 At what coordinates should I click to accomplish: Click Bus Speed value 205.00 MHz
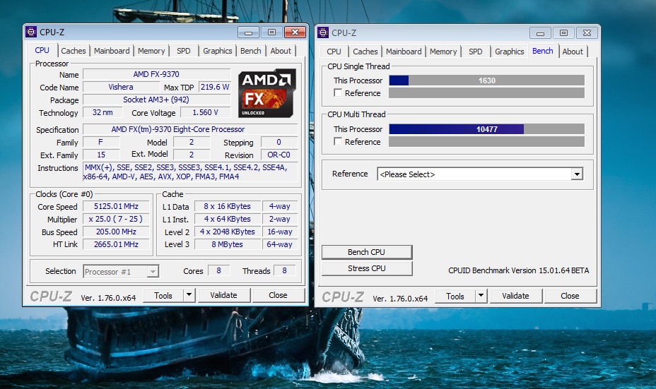pyautogui.click(x=116, y=232)
